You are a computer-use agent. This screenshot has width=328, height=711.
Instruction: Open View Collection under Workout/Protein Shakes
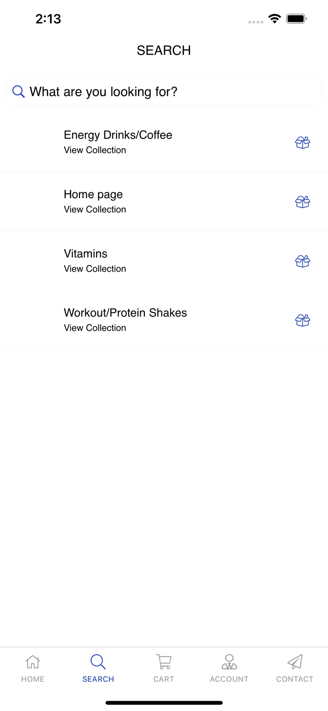coord(95,328)
